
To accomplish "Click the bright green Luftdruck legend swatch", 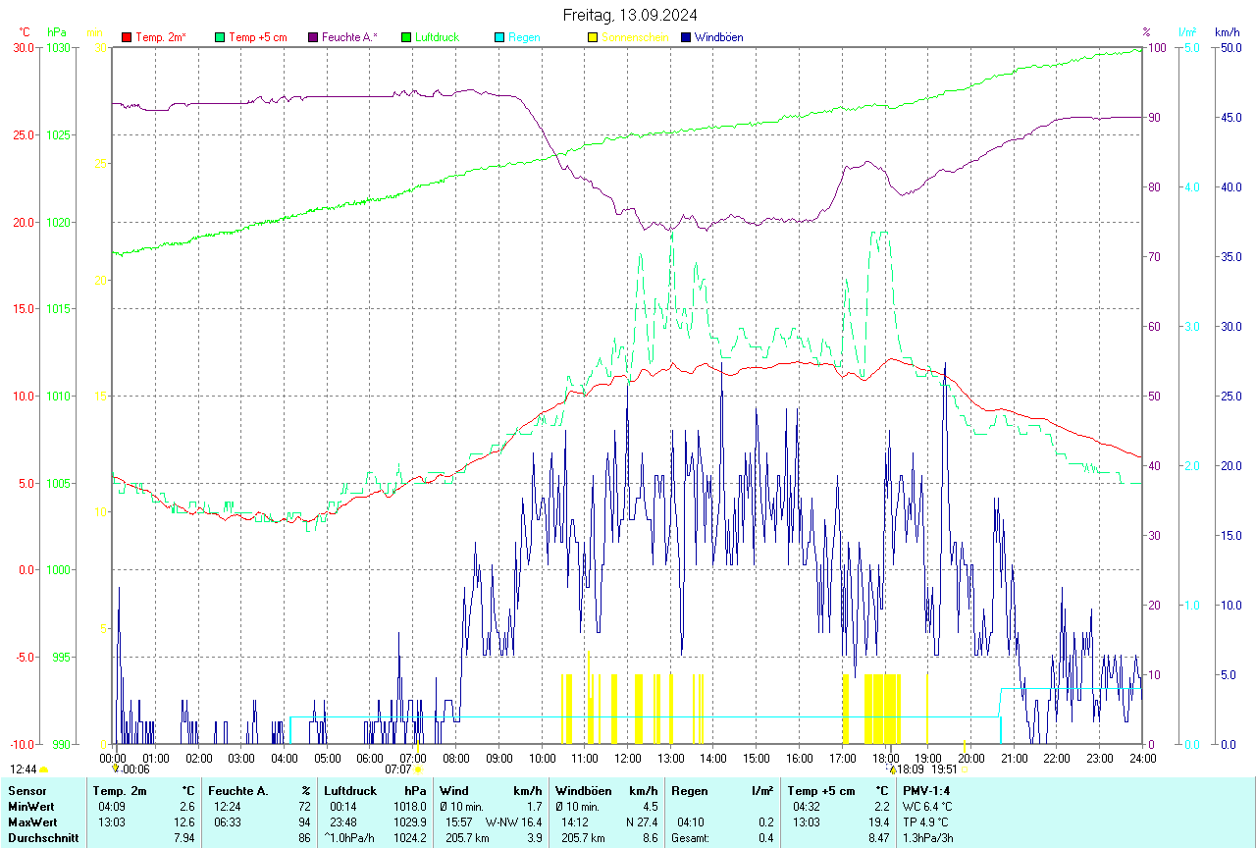I will coord(406,37).
